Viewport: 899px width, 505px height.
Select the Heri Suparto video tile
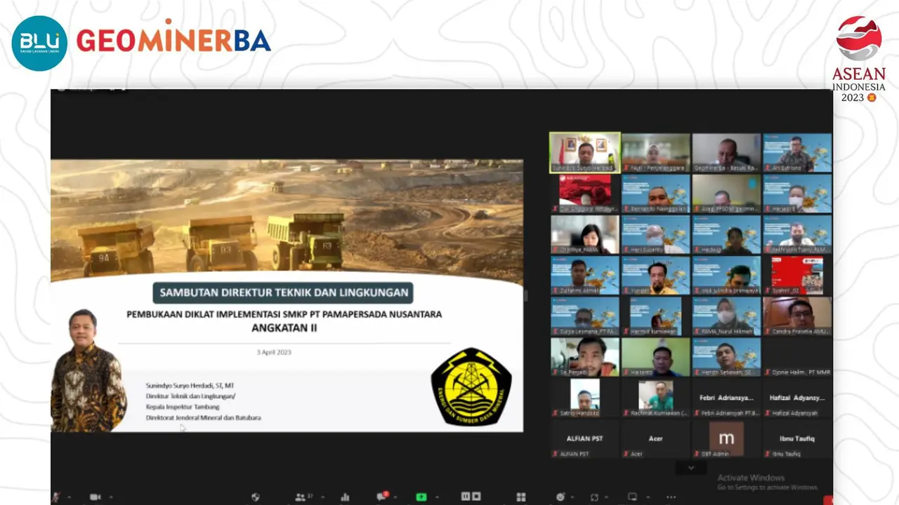click(656, 234)
